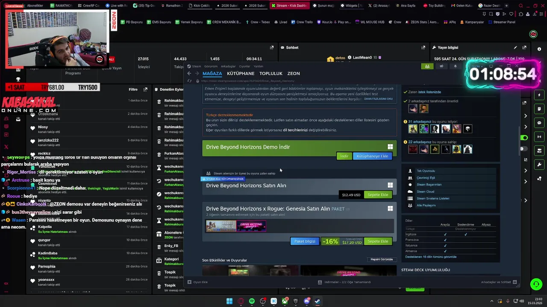Open Windows Start menu
Screen dimensions: 547x307
pyautogui.click(x=229, y=301)
